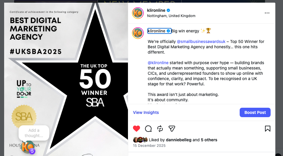Click the highlighted klironline caption username
283x156 pixels.
click(159, 31)
